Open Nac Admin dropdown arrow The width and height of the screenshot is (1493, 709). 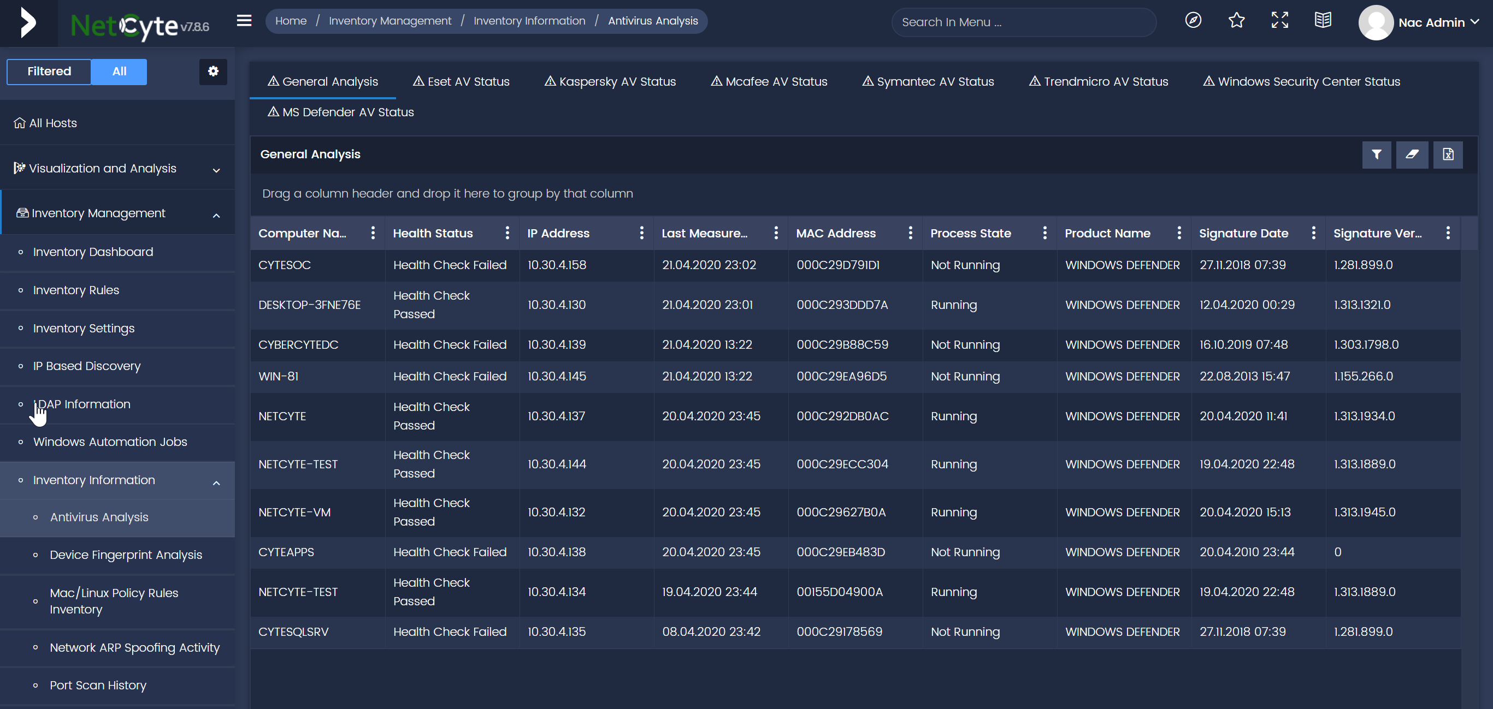[1474, 22]
